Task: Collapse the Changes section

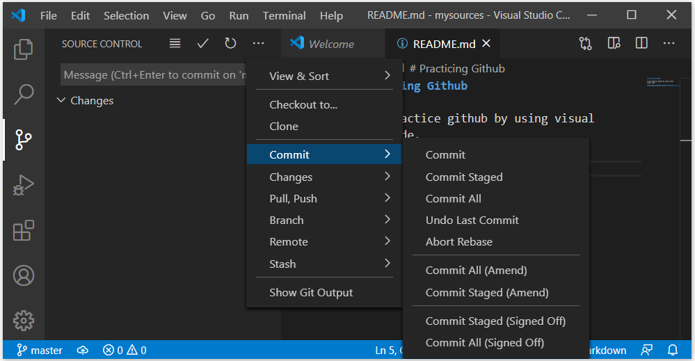Action: tap(85, 101)
